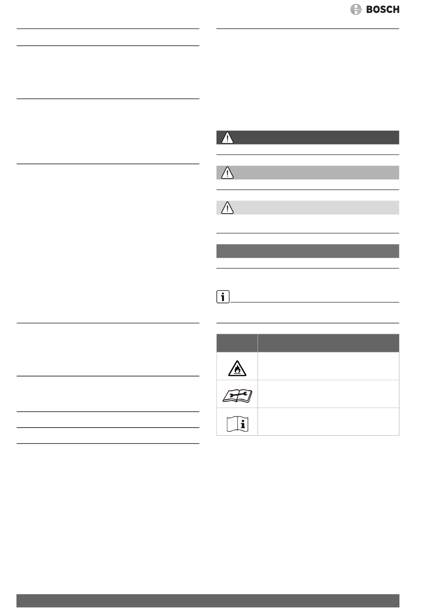This screenshot has height=611, width=424.
Task: Click the dark gray banner without icon
Action: click(308, 251)
